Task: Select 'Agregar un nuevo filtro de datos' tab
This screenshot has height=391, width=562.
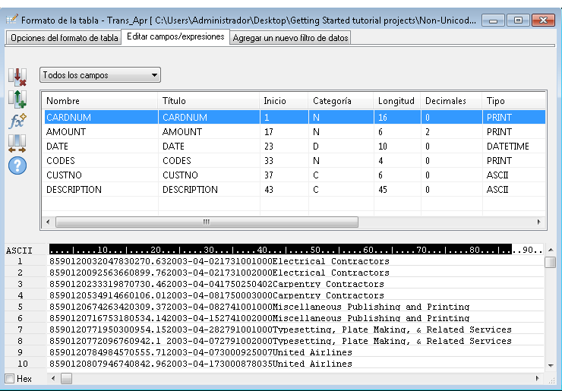Action: tap(289, 38)
